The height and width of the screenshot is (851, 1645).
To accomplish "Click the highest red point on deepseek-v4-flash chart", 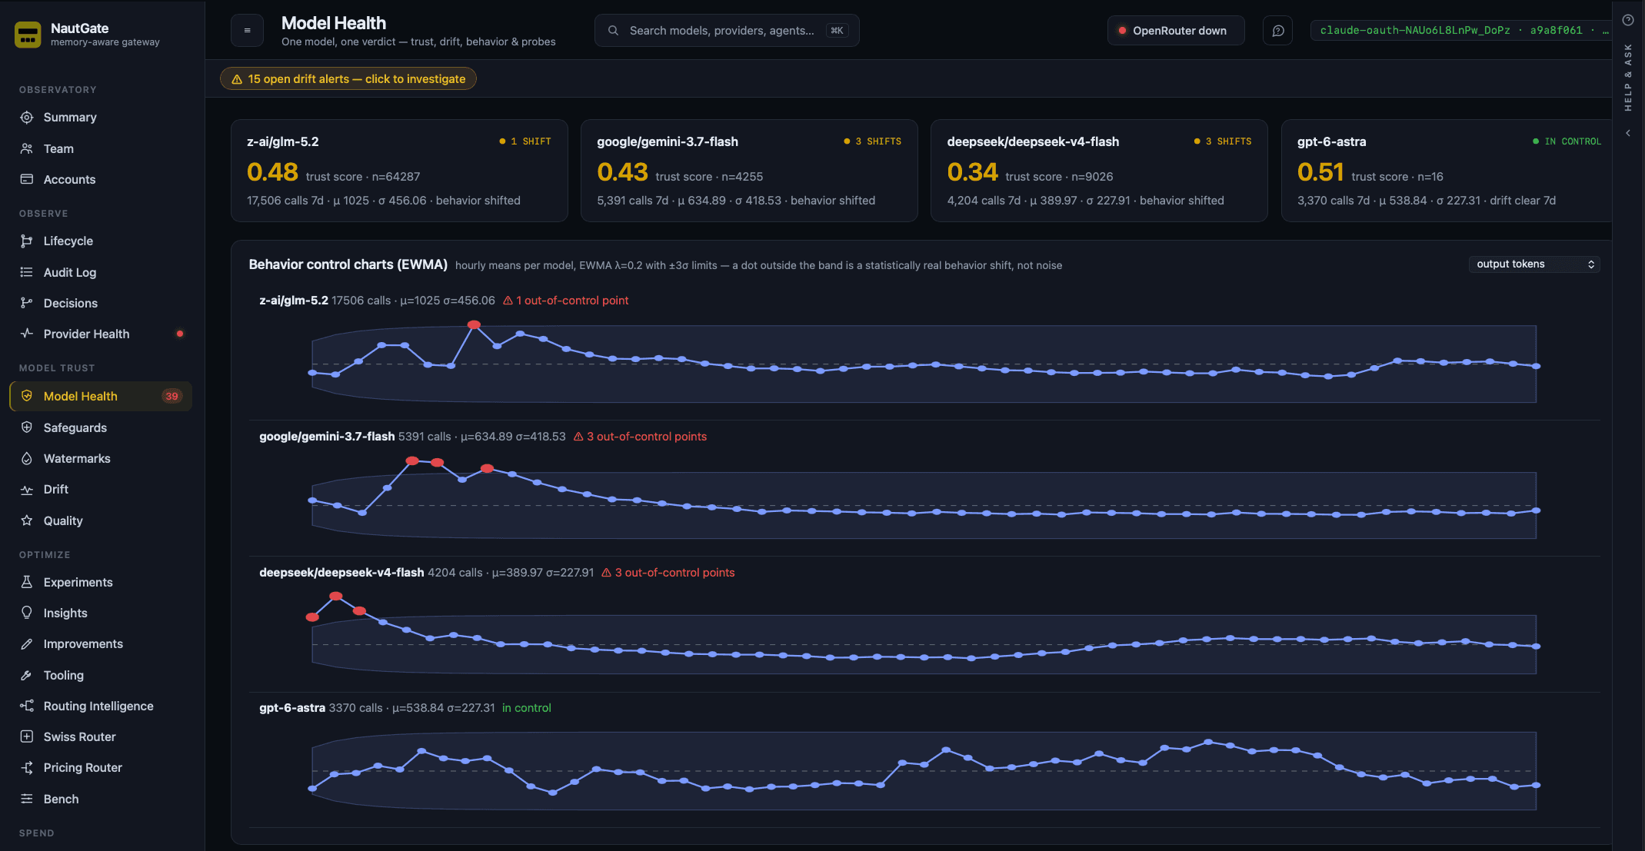I will [x=336, y=597].
